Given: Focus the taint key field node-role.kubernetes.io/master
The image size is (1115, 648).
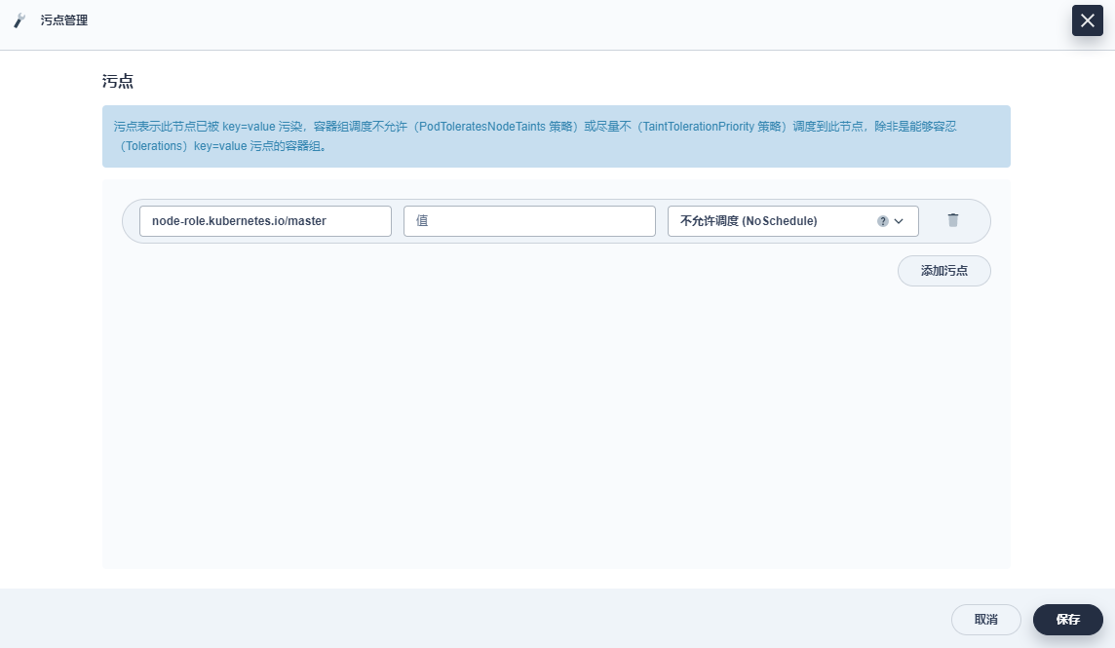Looking at the screenshot, I should pos(265,221).
